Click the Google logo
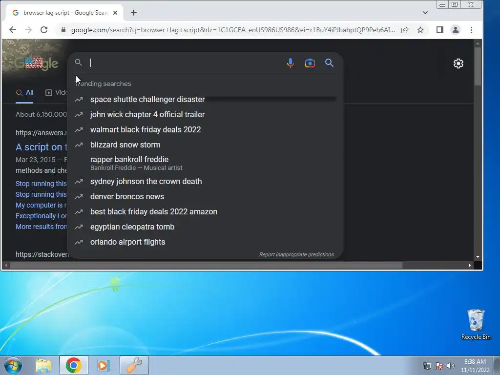Viewport: 500px width, 375px height. (x=36, y=63)
